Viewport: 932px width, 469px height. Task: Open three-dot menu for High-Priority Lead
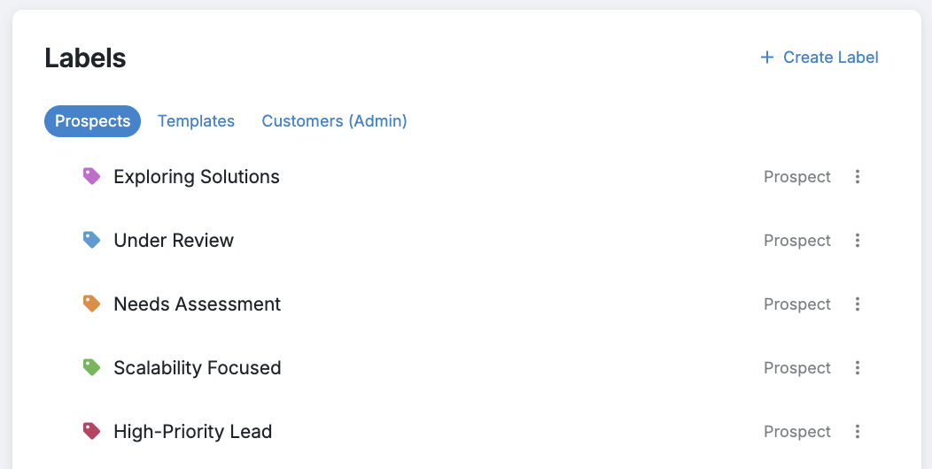coord(858,432)
